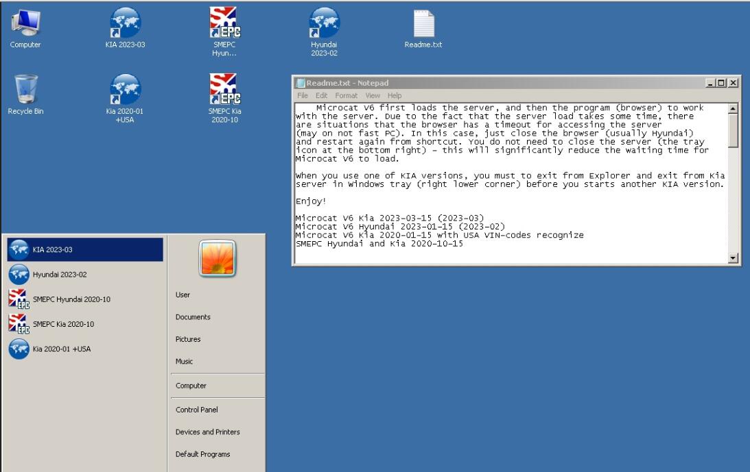Launch Kia 2020-01 +USA from Start menu text
Screen dimensions: 750x472
point(62,349)
